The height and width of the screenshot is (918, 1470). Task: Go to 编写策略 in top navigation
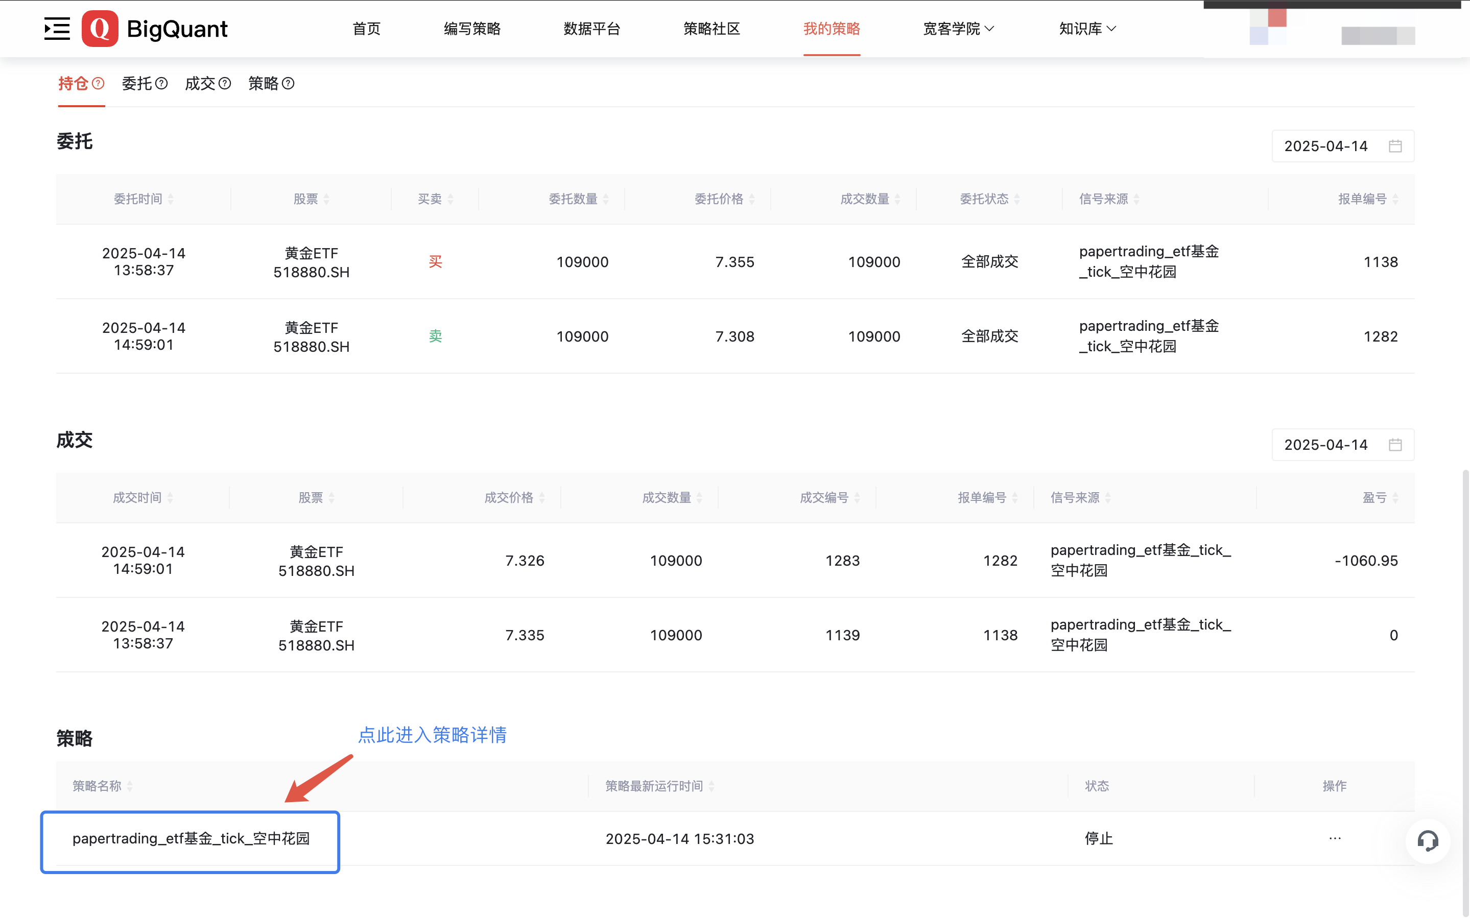click(472, 29)
